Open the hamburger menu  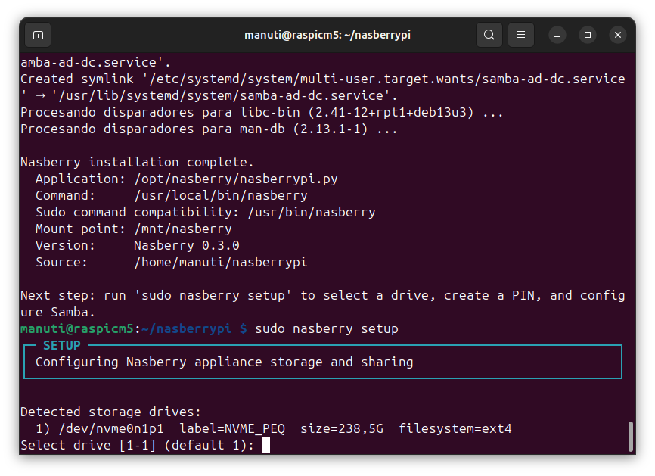(521, 35)
